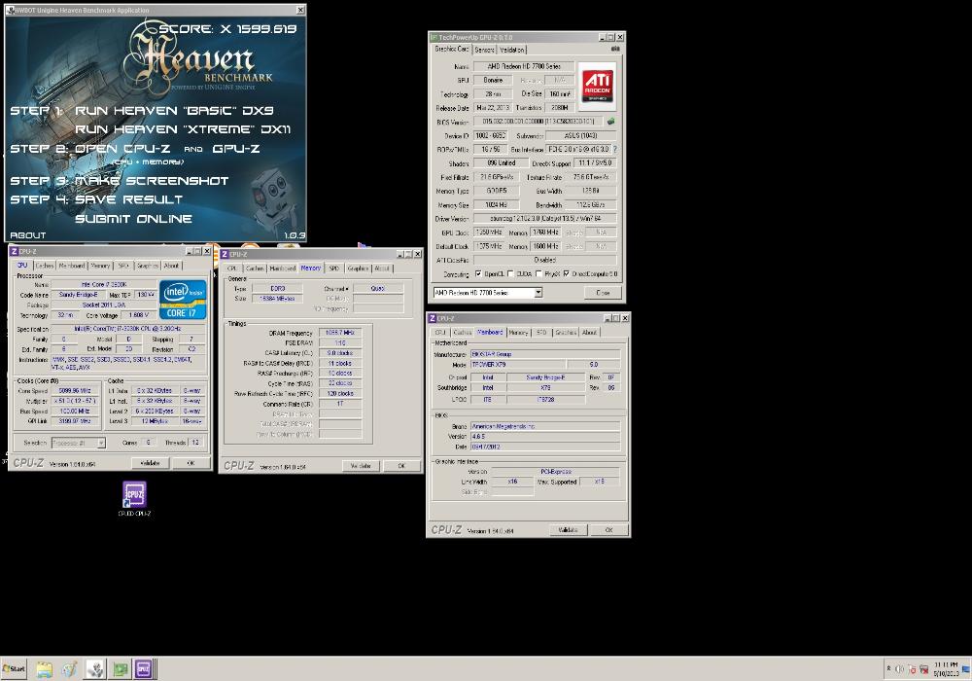Open the Caches tab in the processor CPU-Z window

(44, 266)
